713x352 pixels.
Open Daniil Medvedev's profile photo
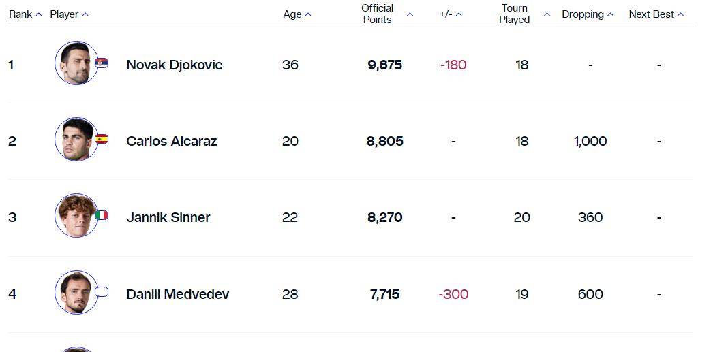point(76,293)
